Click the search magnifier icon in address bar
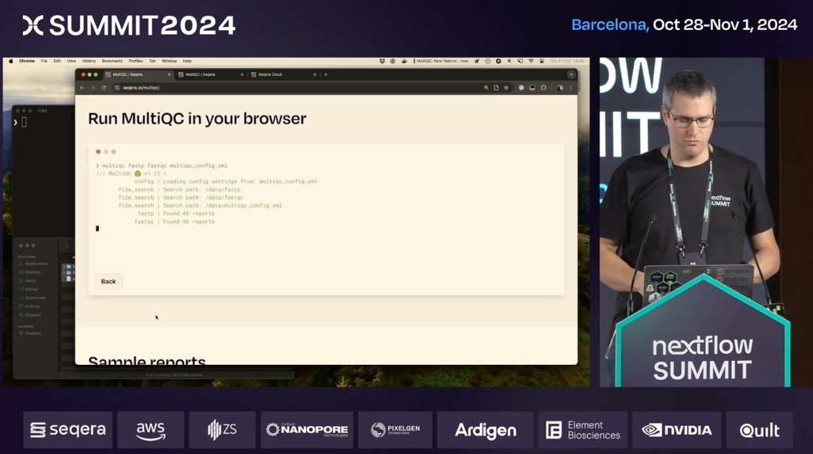Image resolution: width=813 pixels, height=454 pixels. [486, 88]
